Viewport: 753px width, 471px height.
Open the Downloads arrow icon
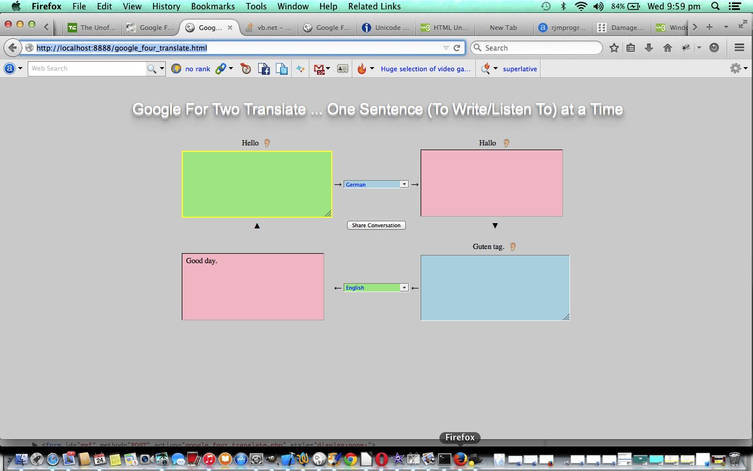[649, 48]
